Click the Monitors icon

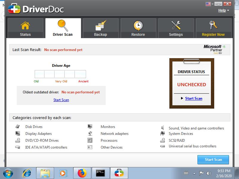coord(90,126)
